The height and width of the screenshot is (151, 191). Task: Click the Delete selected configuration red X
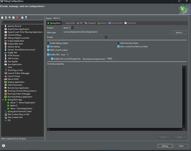pos(17,18)
